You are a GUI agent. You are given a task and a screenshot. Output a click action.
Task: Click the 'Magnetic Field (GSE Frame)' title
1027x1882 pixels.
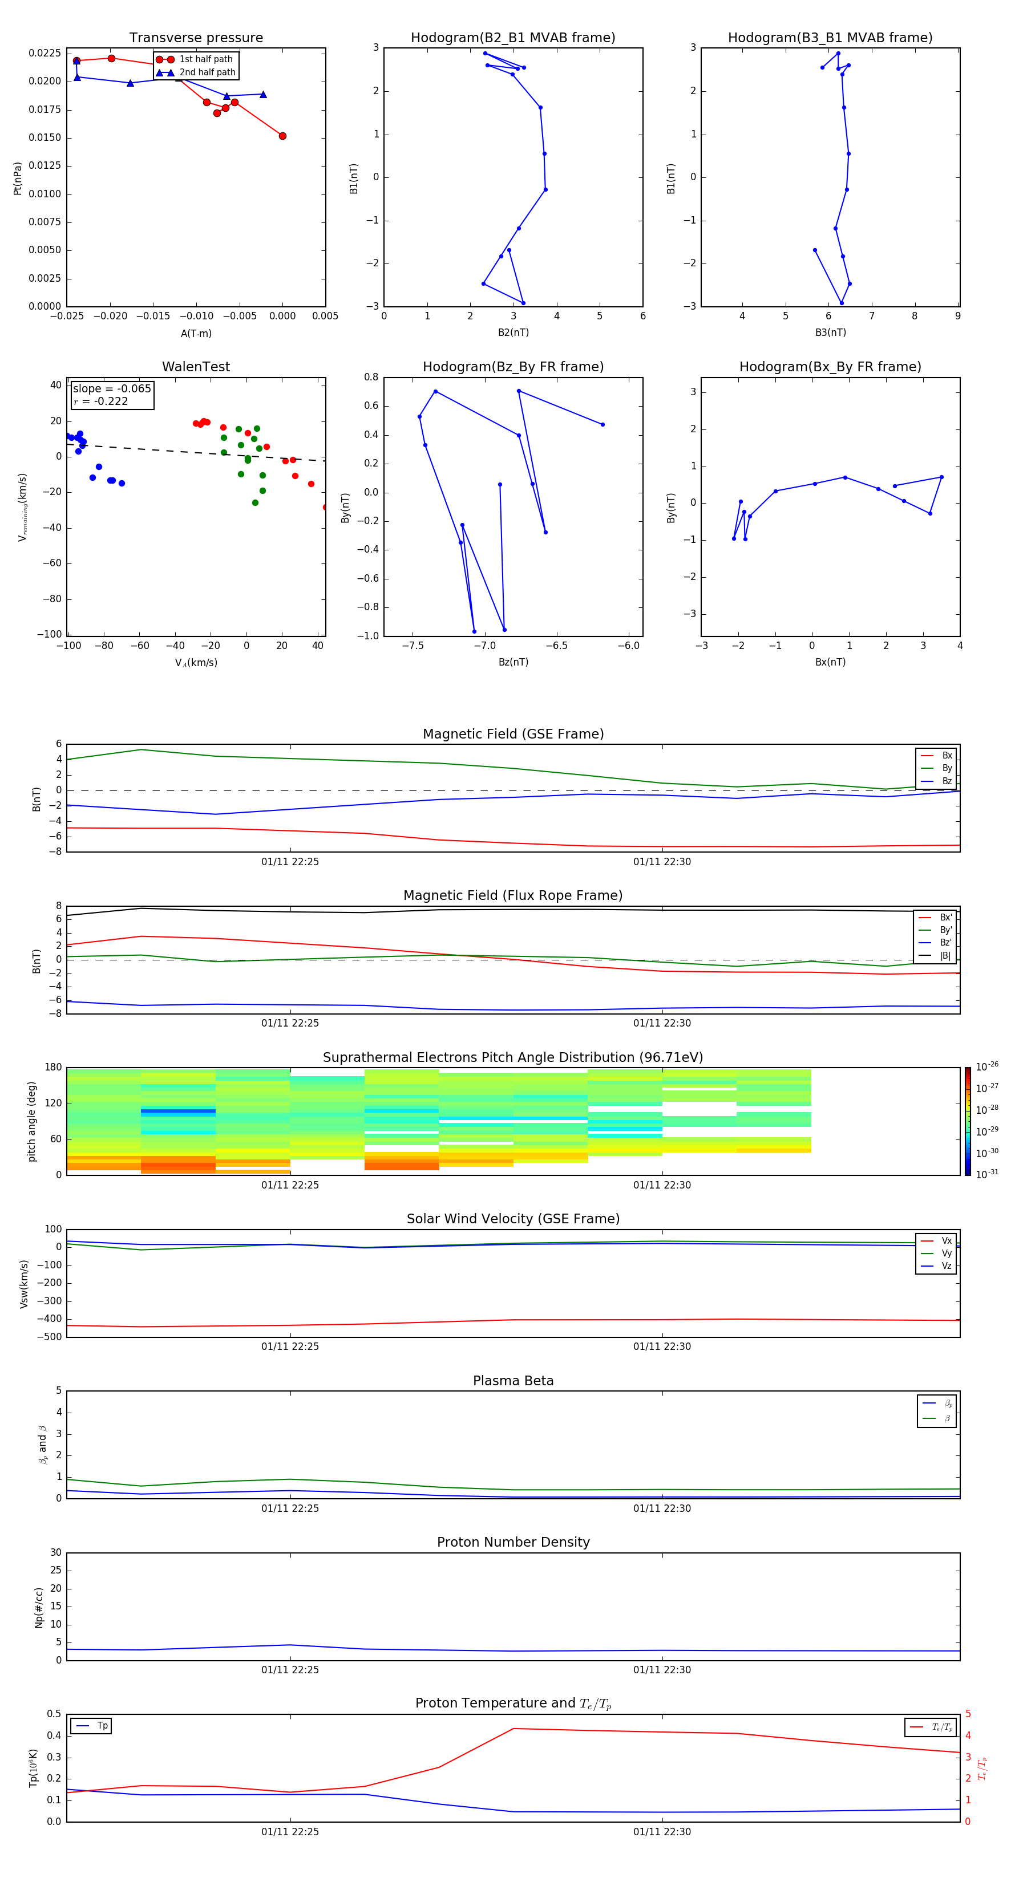click(x=513, y=734)
